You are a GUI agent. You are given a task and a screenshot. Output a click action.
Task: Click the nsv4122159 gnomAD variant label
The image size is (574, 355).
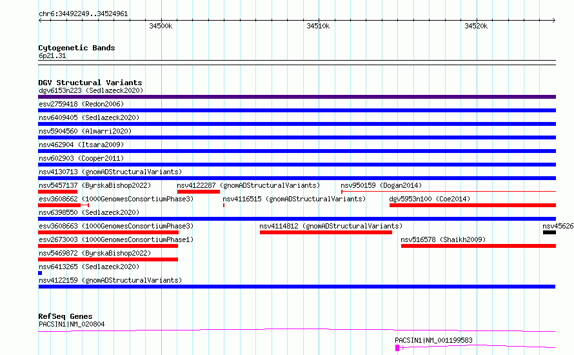pyautogui.click(x=110, y=280)
